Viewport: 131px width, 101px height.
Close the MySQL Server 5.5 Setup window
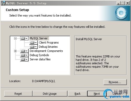point(128,3)
